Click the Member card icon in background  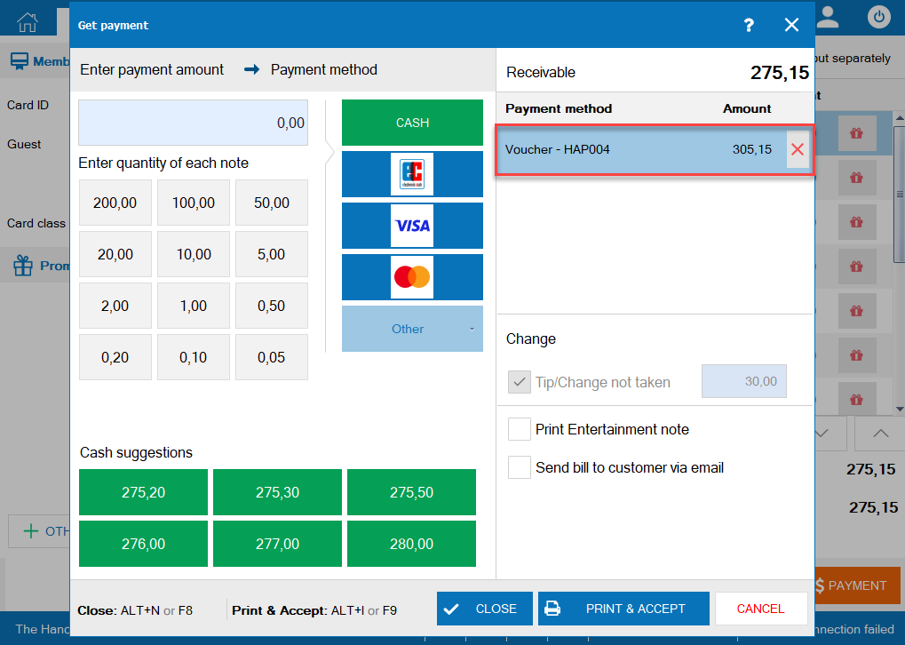click(x=19, y=61)
